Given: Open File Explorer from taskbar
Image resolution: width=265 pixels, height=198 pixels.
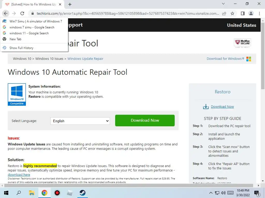Looking at the screenshot, I should point(32,193).
